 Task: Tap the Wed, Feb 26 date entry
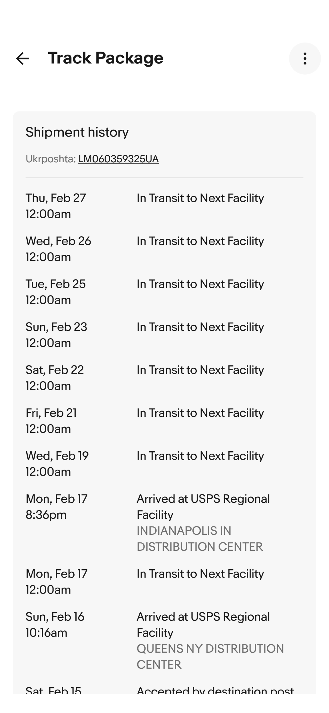tap(58, 249)
